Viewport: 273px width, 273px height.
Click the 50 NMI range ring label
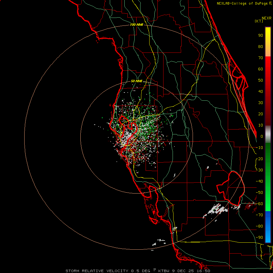click(x=136, y=81)
